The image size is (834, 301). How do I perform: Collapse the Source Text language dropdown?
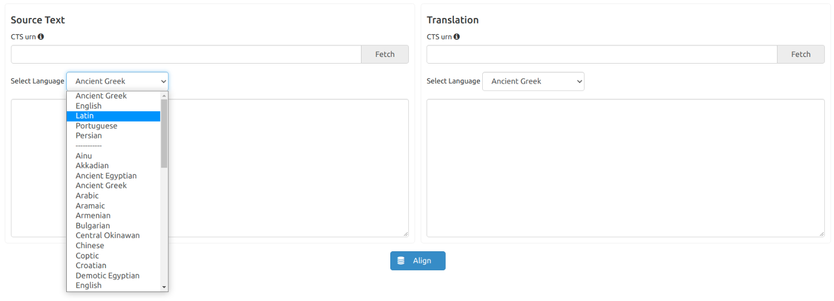[117, 82]
